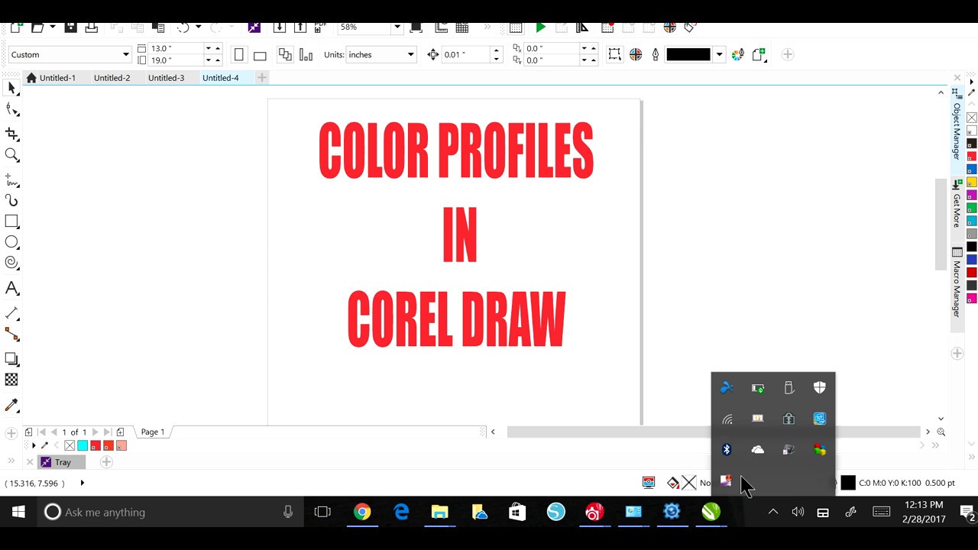Expand the document palette flyout arrow
The width and height of the screenshot is (978, 550).
33,445
